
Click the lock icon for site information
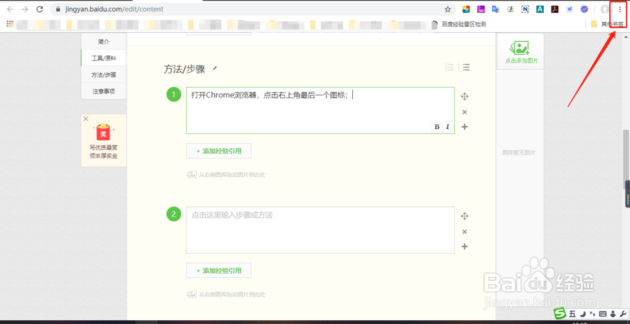(59, 9)
